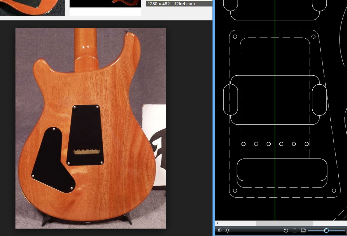347x236 pixels.
Task: Pick the leftmost string hole circle
Action: coord(243,144)
